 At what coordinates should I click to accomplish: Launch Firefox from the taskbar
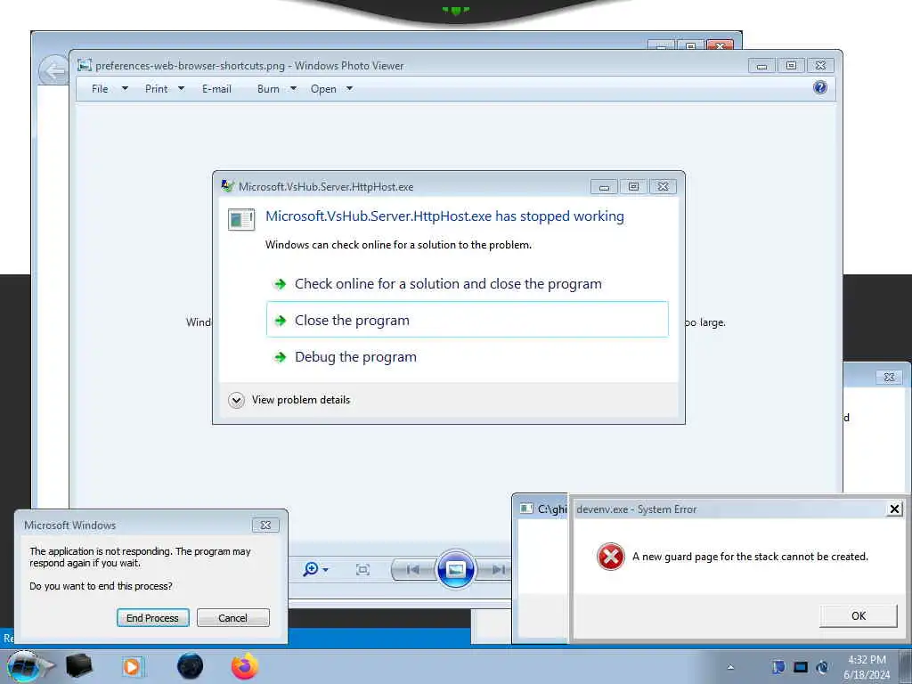tap(245, 666)
